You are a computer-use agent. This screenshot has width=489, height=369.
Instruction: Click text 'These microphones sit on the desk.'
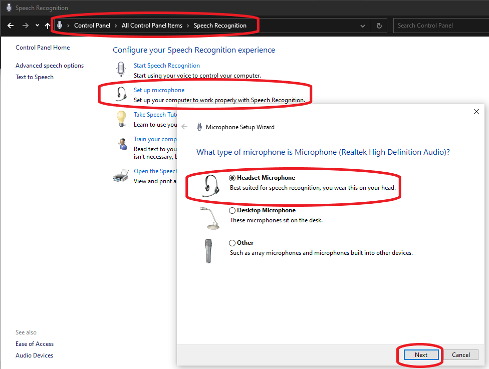(276, 220)
